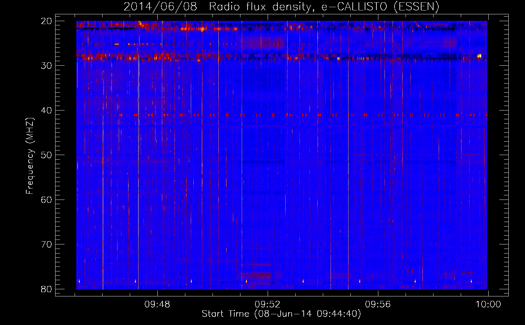Click the 70 frequency tick label
The width and height of the screenshot is (525, 325).
46,244
